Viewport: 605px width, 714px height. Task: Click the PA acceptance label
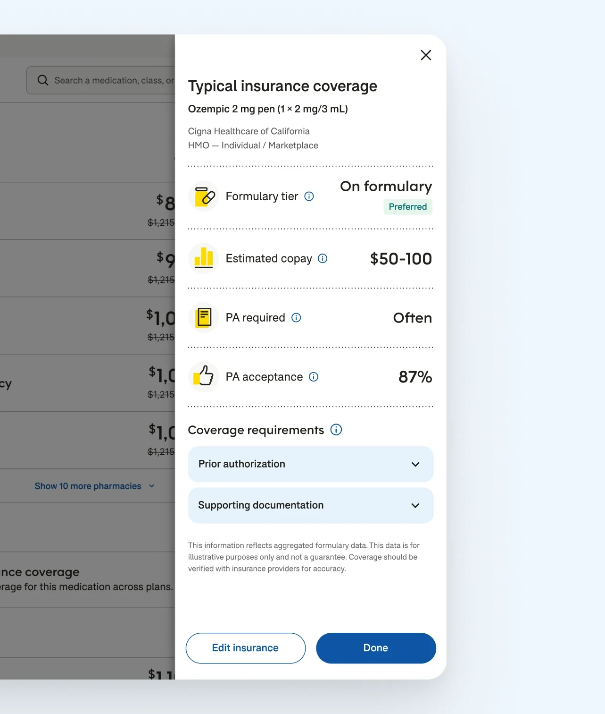tap(264, 377)
